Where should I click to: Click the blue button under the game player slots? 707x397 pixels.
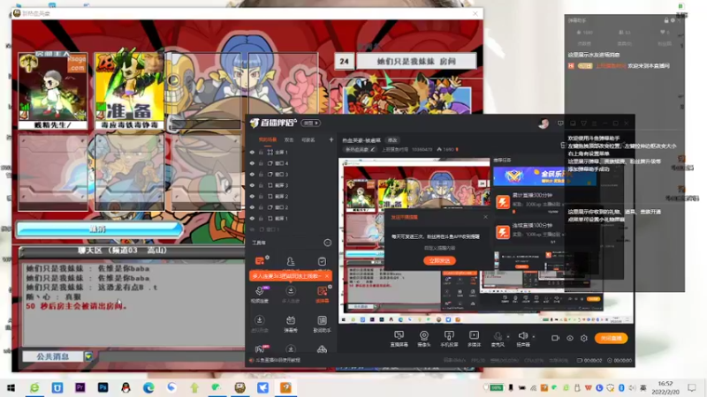click(99, 229)
